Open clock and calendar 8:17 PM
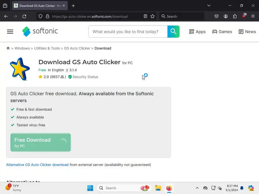Image resolution: width=259 pixels, height=194 pixels. (x=232, y=188)
